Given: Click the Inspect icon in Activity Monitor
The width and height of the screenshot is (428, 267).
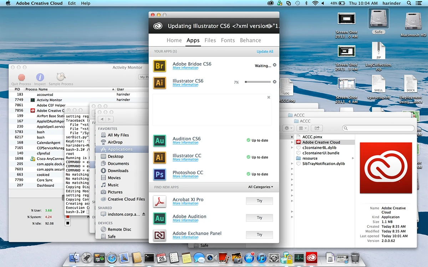Looking at the screenshot, I should point(40,77).
